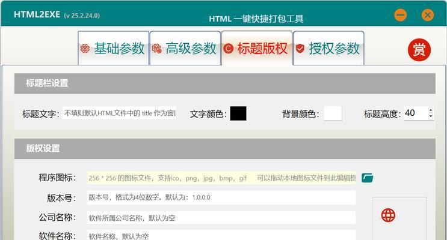Click the 标题栏设置 section header
Screen dimensions: 447x240
point(224,83)
